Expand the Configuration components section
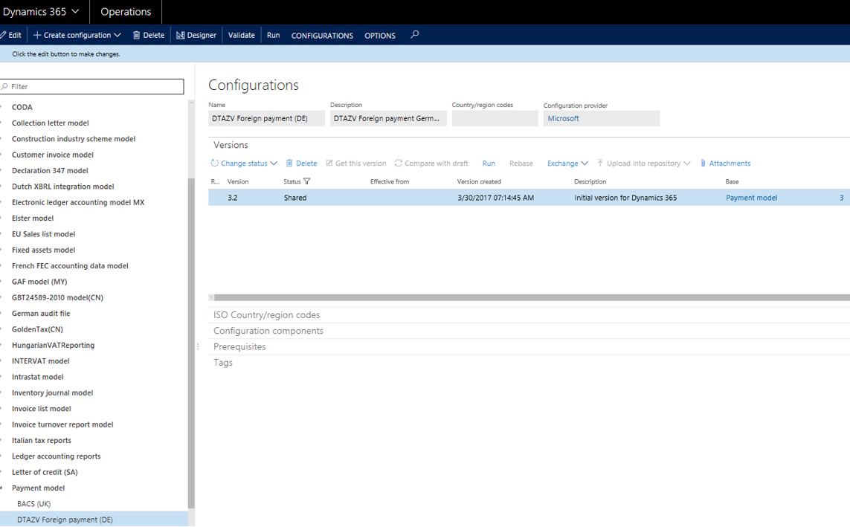850x527 pixels. (268, 331)
